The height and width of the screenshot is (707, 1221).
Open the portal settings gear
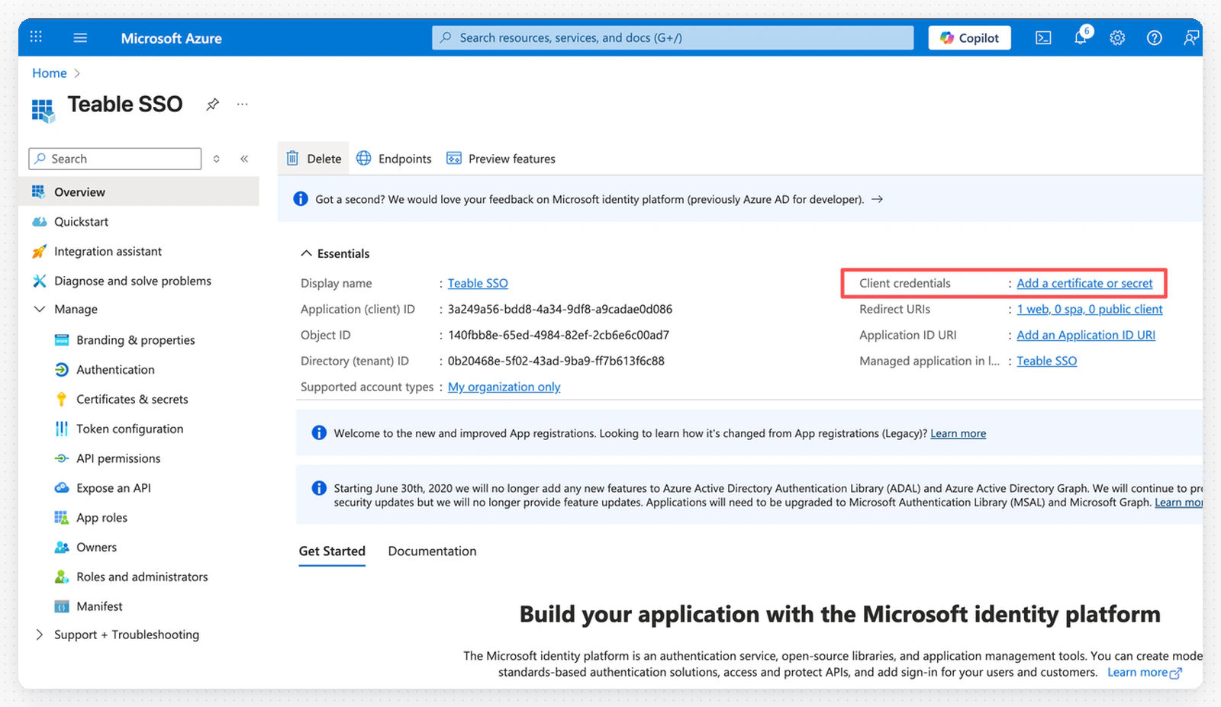coord(1117,38)
